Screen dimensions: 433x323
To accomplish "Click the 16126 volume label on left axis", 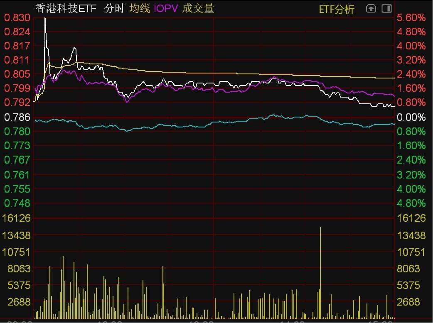I will coord(16,218).
